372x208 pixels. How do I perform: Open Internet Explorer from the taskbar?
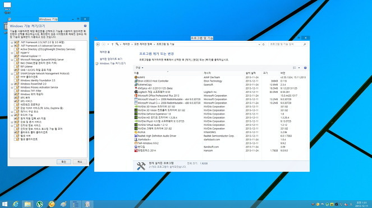[16, 204]
